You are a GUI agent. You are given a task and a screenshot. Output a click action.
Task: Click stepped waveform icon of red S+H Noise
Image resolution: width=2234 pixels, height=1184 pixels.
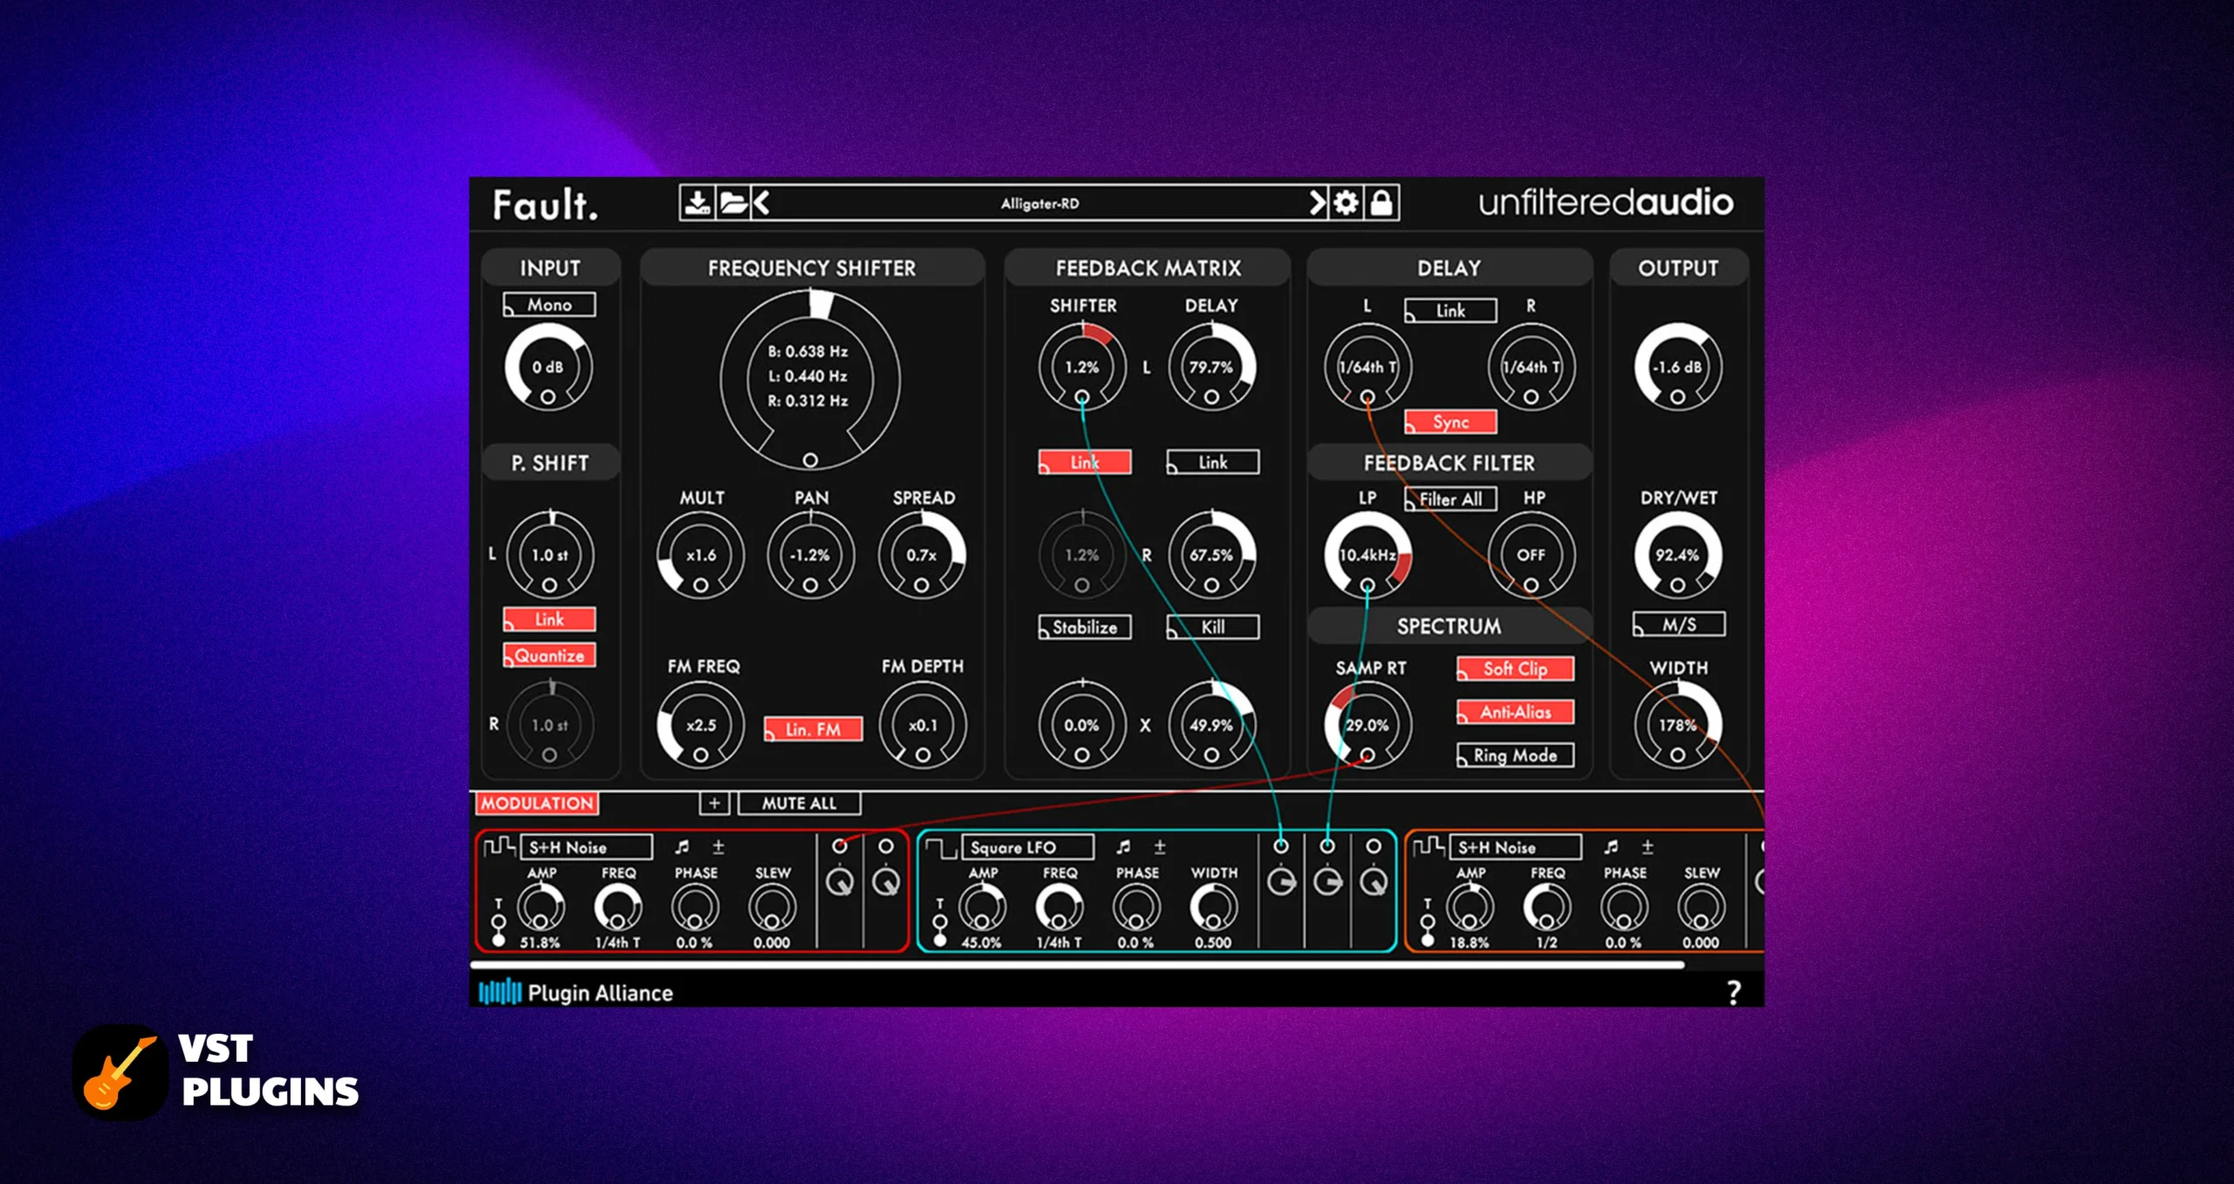(499, 846)
